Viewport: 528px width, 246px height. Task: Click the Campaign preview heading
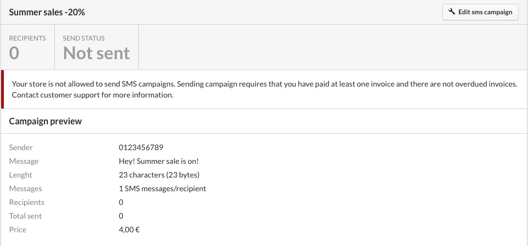pyautogui.click(x=46, y=121)
